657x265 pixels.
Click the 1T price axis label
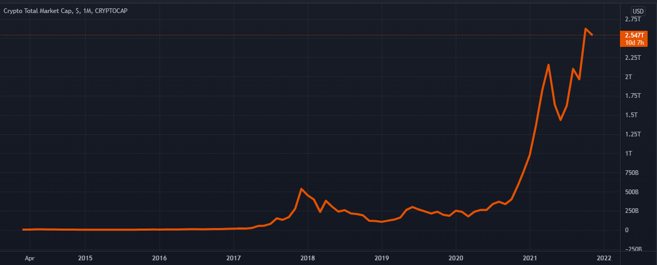tap(628, 154)
